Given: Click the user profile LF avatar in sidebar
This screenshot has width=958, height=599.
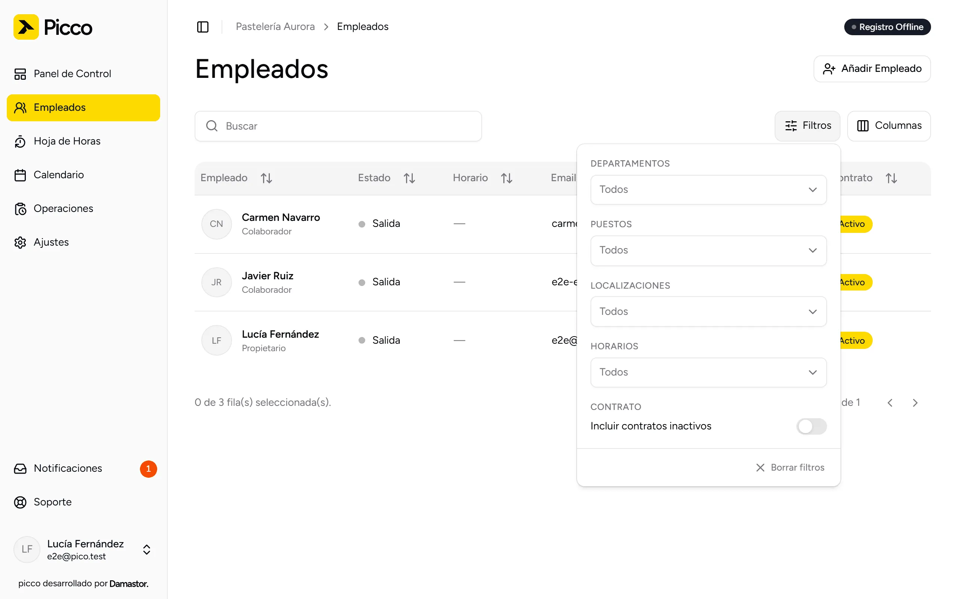Looking at the screenshot, I should (x=27, y=550).
